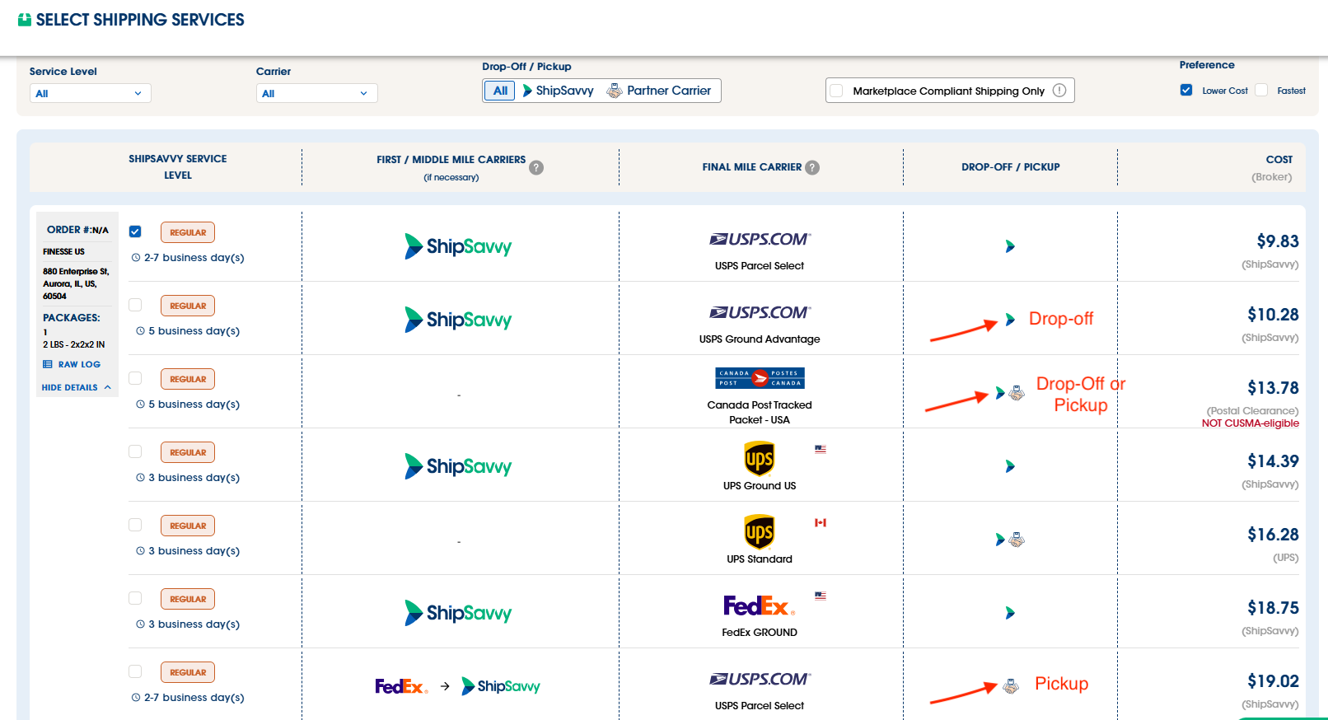Click the USPS Ground Advantage service name
Viewport: 1328px width, 720px height.
pos(760,339)
